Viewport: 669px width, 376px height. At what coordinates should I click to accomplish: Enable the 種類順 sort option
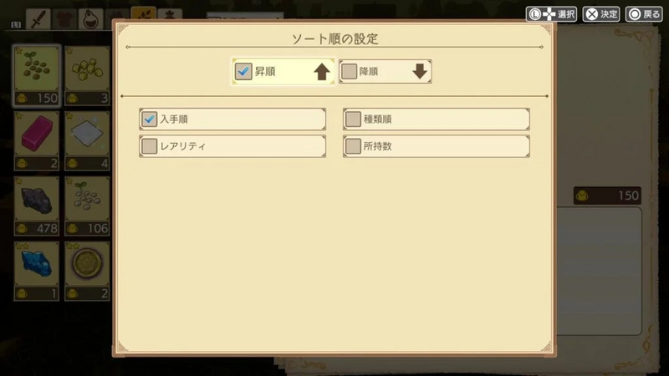click(x=436, y=119)
